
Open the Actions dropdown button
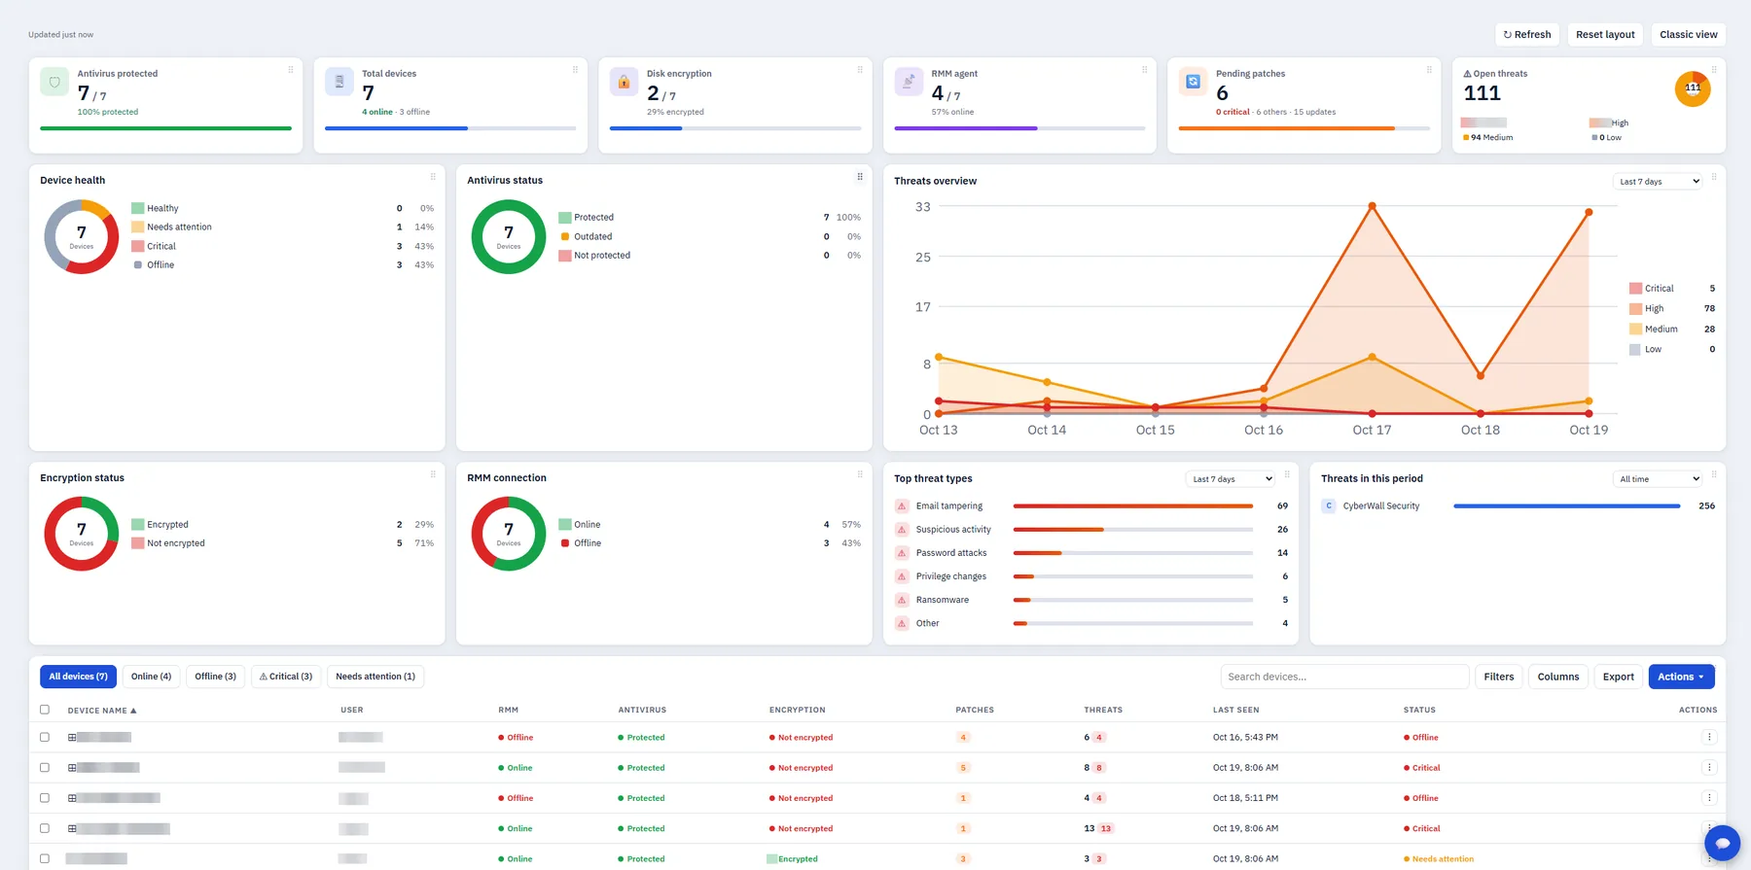(x=1681, y=677)
